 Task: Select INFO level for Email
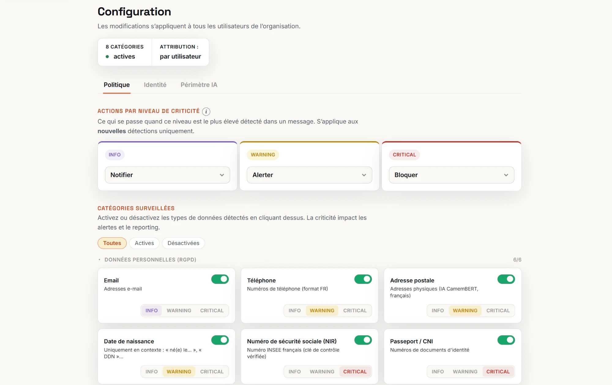(x=151, y=311)
